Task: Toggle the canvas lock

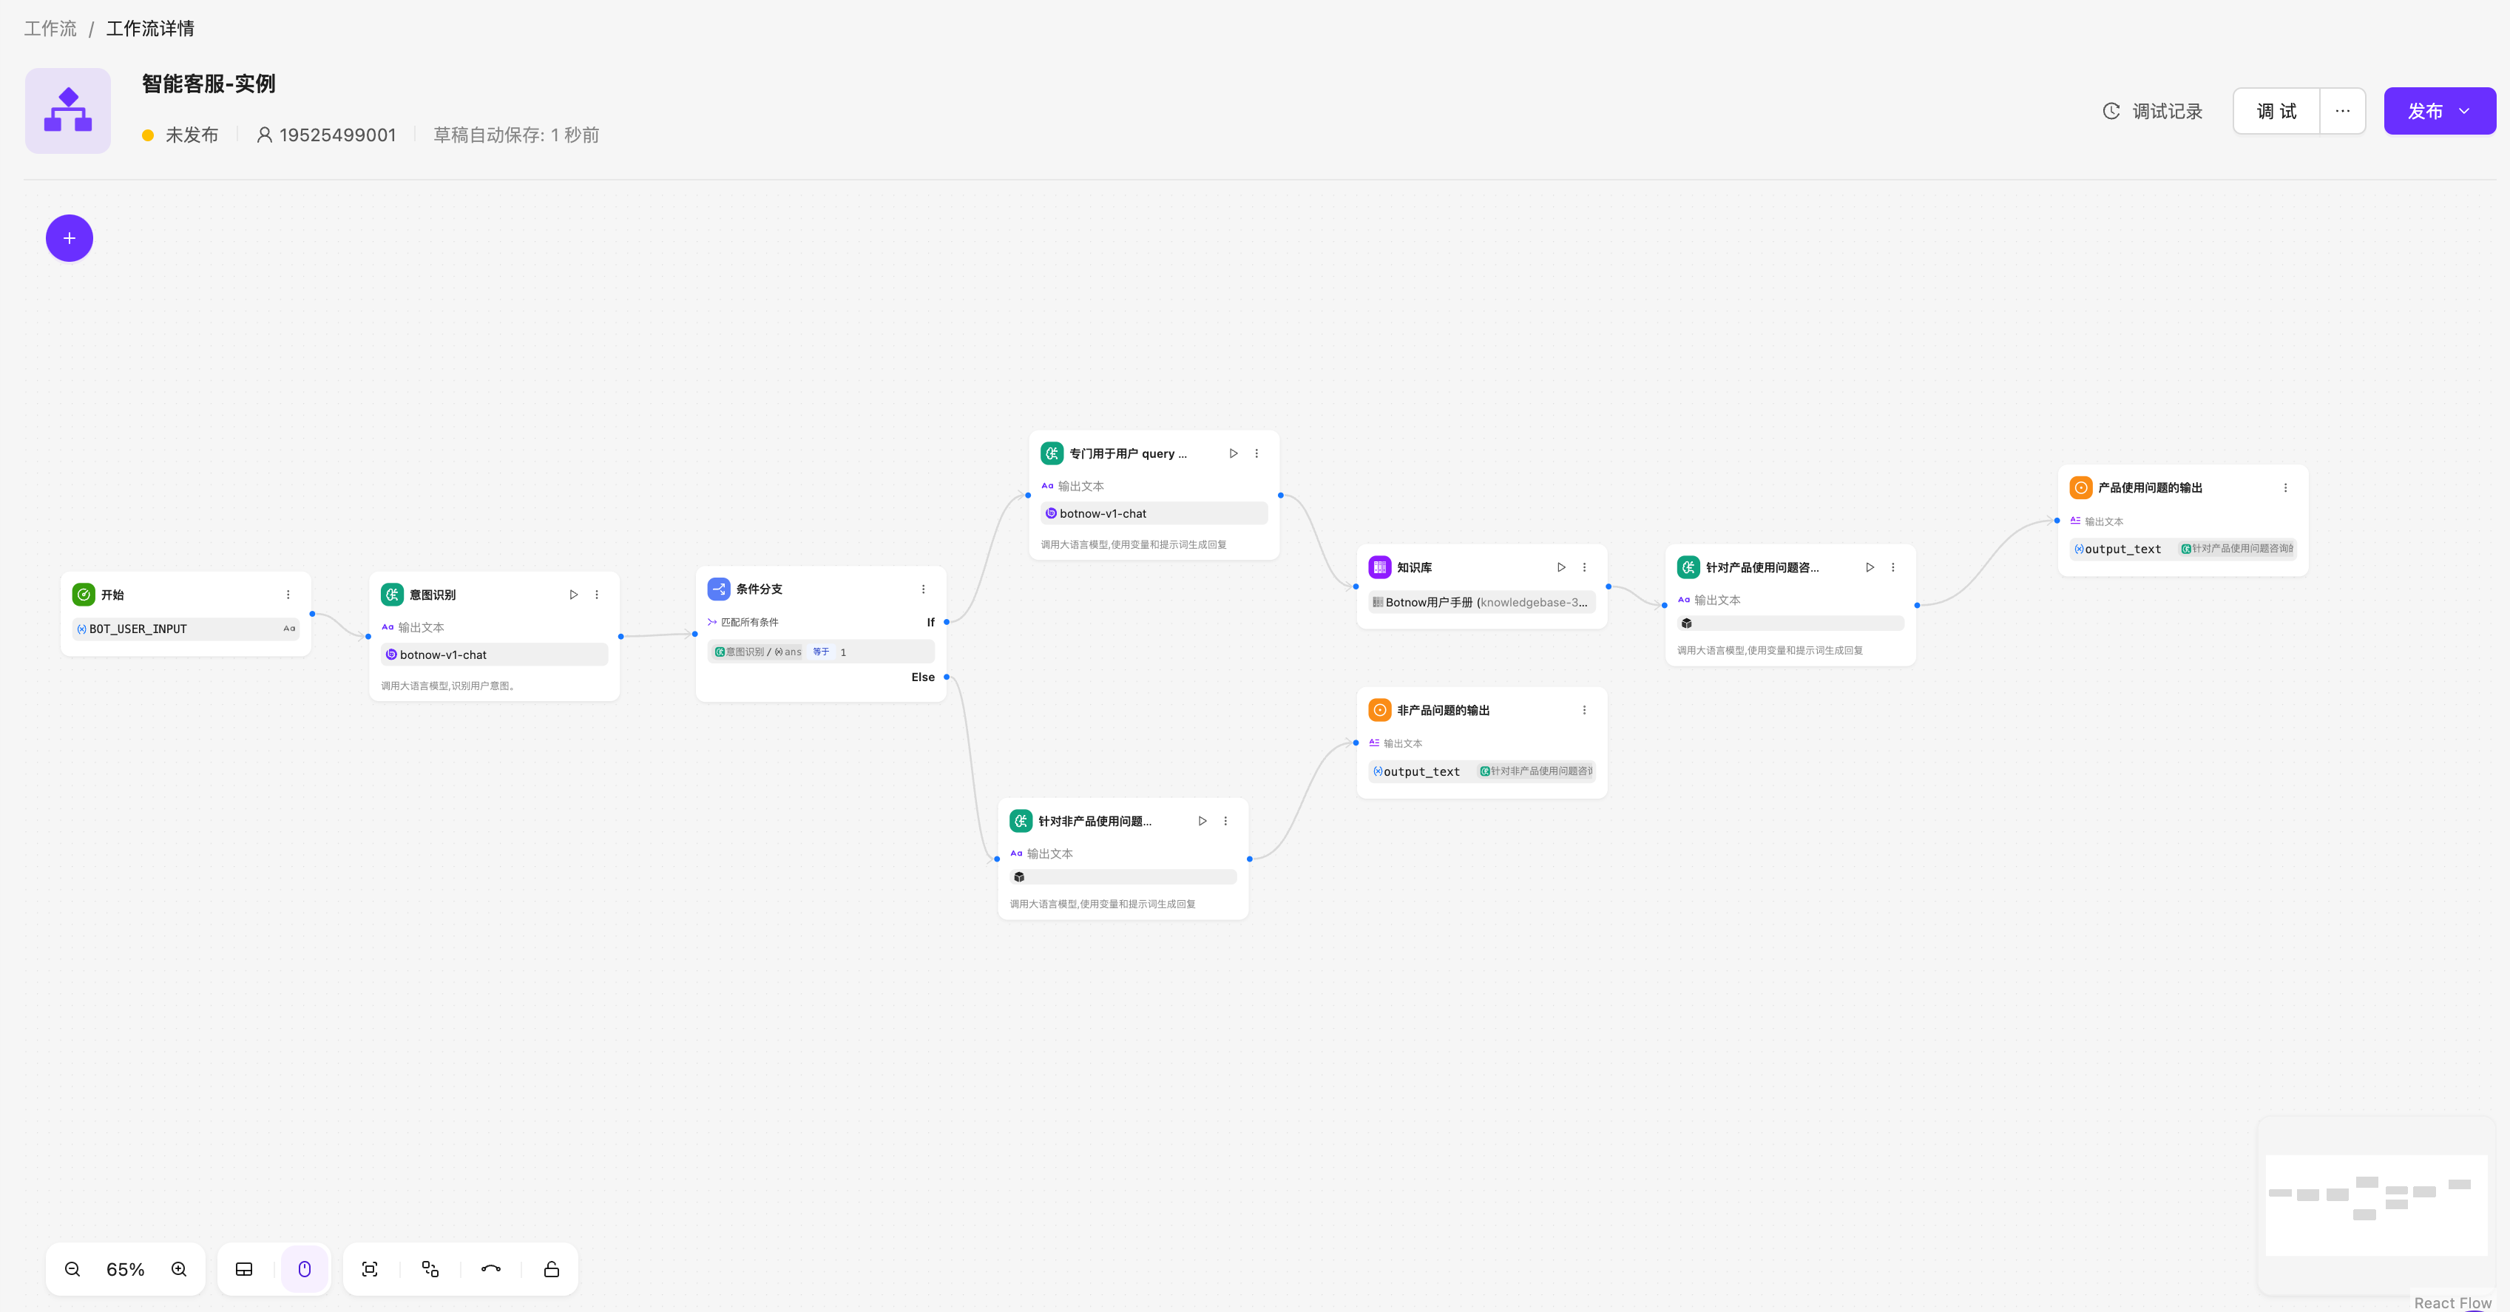Action: click(x=552, y=1269)
